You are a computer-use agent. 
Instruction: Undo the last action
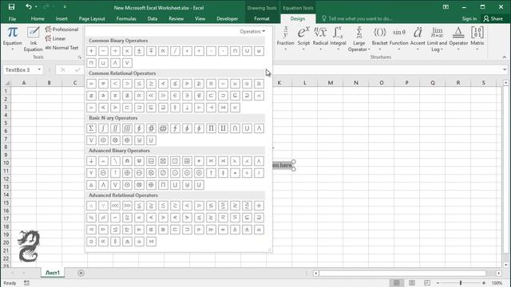(29, 7)
